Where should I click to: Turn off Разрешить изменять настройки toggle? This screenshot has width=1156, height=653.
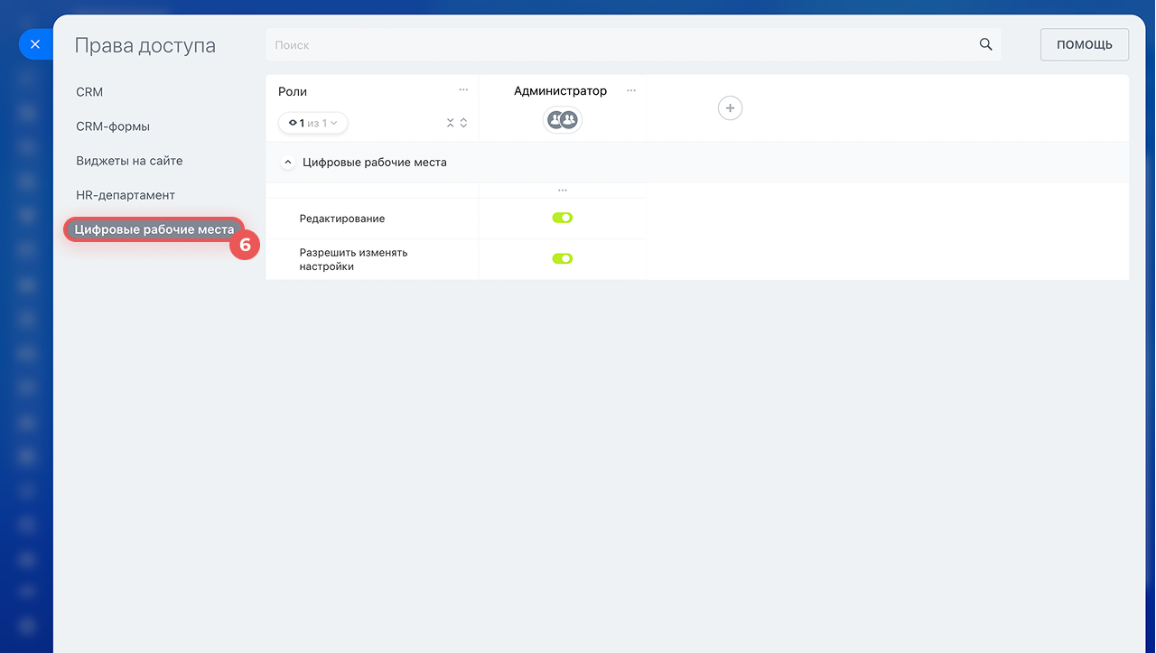coord(562,258)
